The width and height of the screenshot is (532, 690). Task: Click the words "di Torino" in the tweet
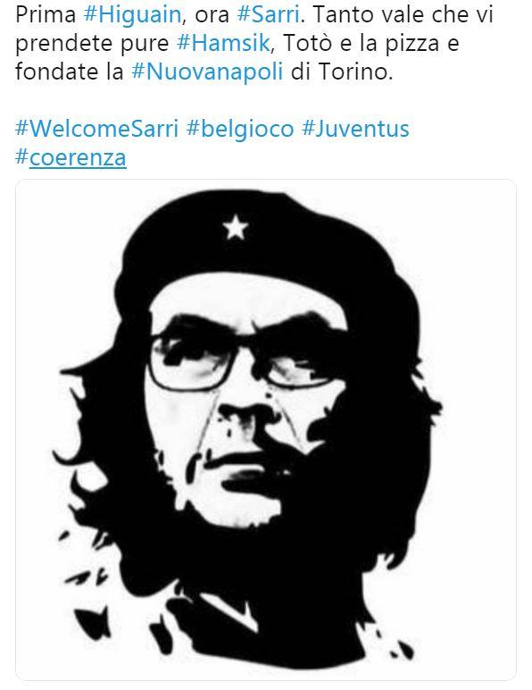click(x=342, y=72)
